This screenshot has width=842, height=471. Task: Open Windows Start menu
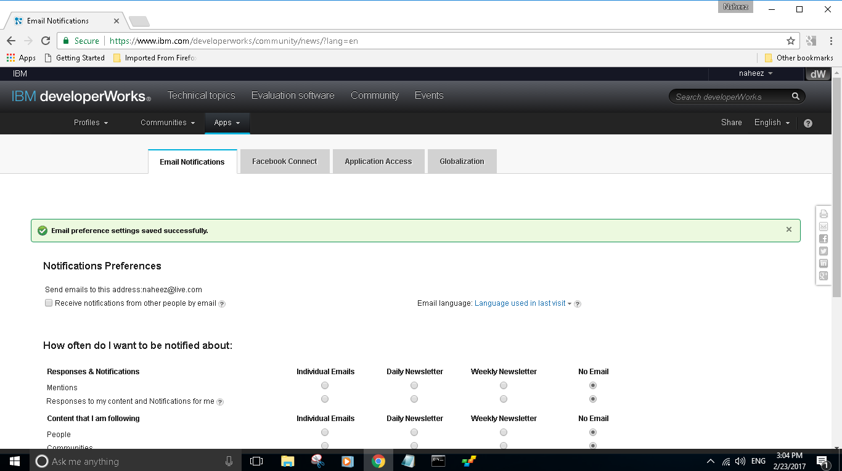(x=15, y=461)
